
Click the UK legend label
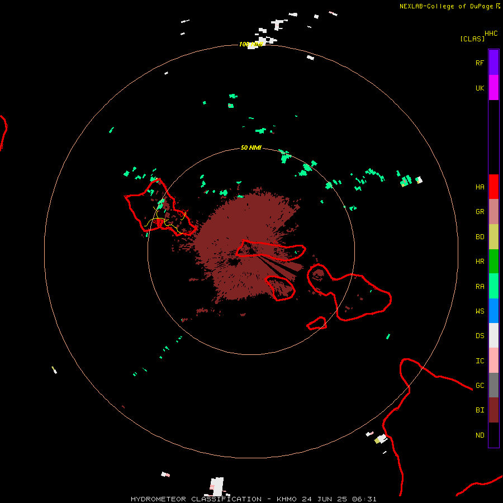point(480,88)
